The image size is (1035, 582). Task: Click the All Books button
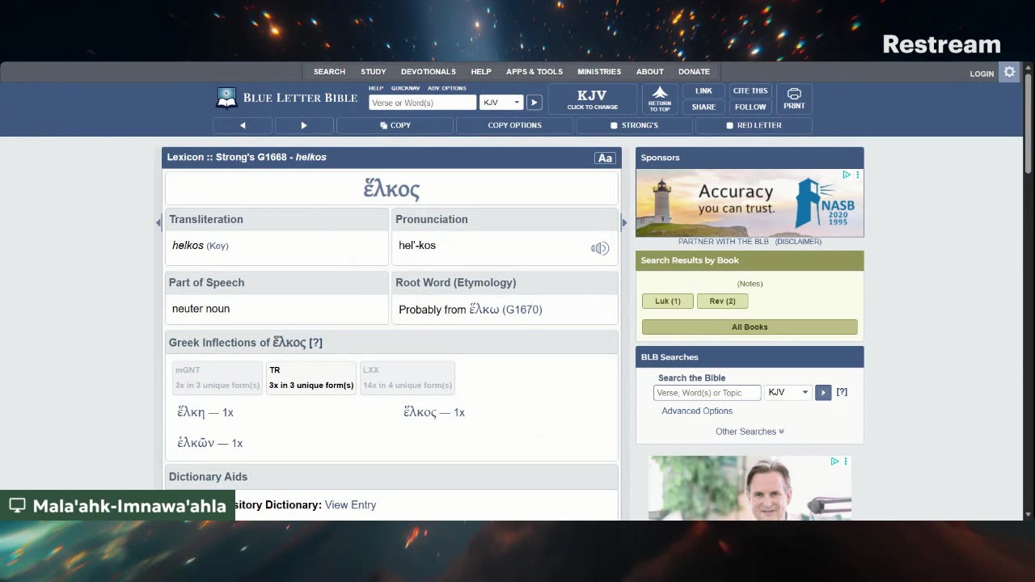click(750, 327)
